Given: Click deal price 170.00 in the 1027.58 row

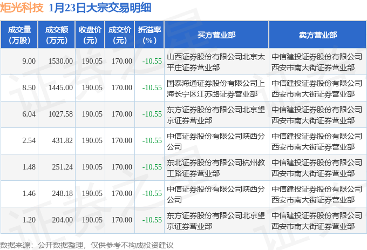Looking at the screenshot, I should 122,114.
